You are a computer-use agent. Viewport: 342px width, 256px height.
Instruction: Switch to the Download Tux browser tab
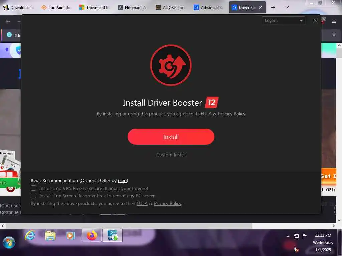coord(19,8)
